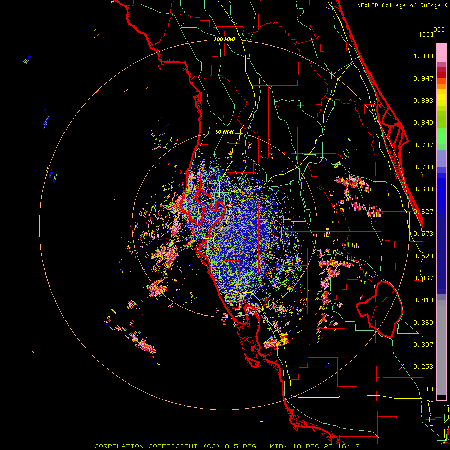This screenshot has height=450, width=450.
Task: Select the 0.467 color scale value
Action: point(423,278)
